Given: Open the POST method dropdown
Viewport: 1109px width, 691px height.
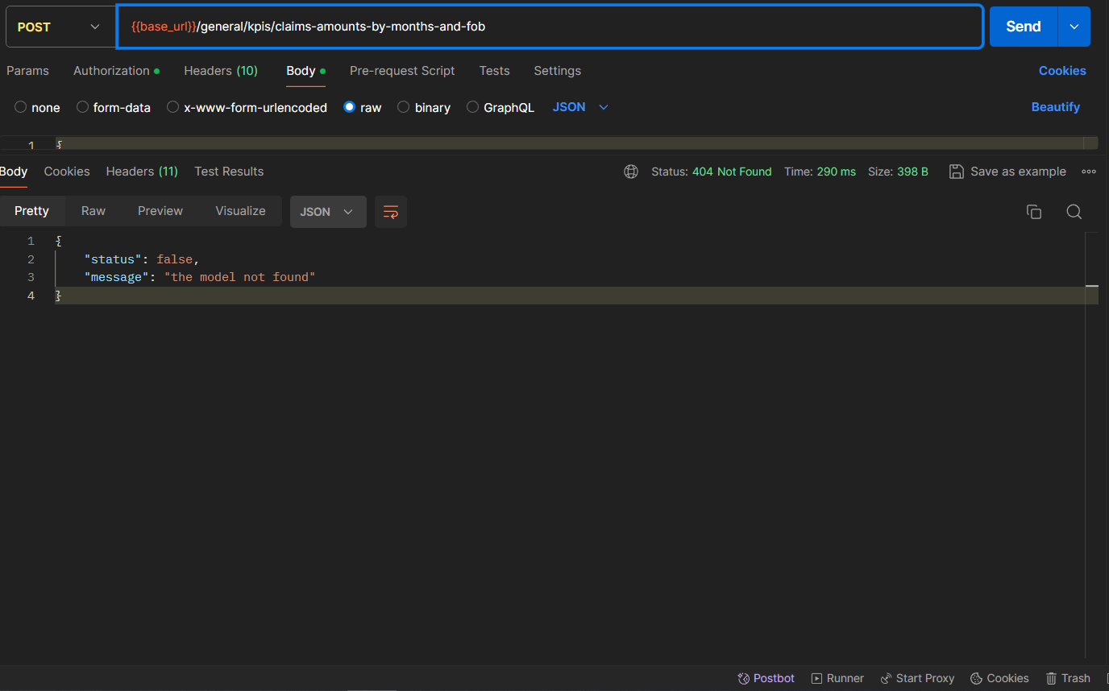Looking at the screenshot, I should tap(59, 27).
